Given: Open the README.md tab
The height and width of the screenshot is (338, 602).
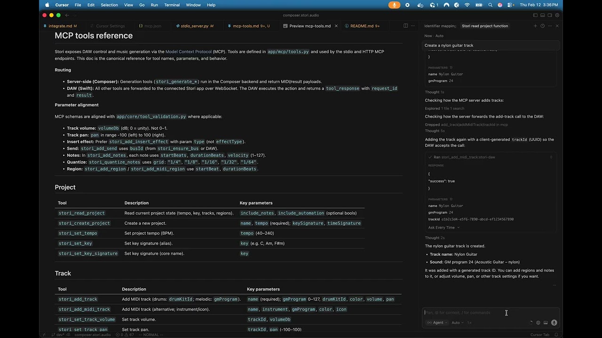Looking at the screenshot, I should 364,26.
